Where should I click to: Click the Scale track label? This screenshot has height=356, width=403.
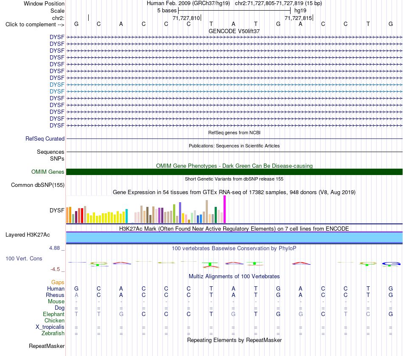tap(57, 11)
